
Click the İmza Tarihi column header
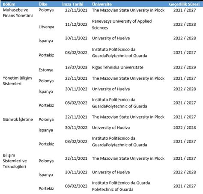click(x=73, y=4)
